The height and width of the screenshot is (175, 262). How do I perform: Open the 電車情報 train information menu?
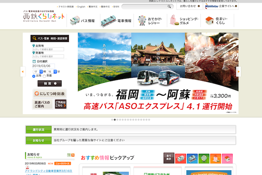click(x=117, y=21)
